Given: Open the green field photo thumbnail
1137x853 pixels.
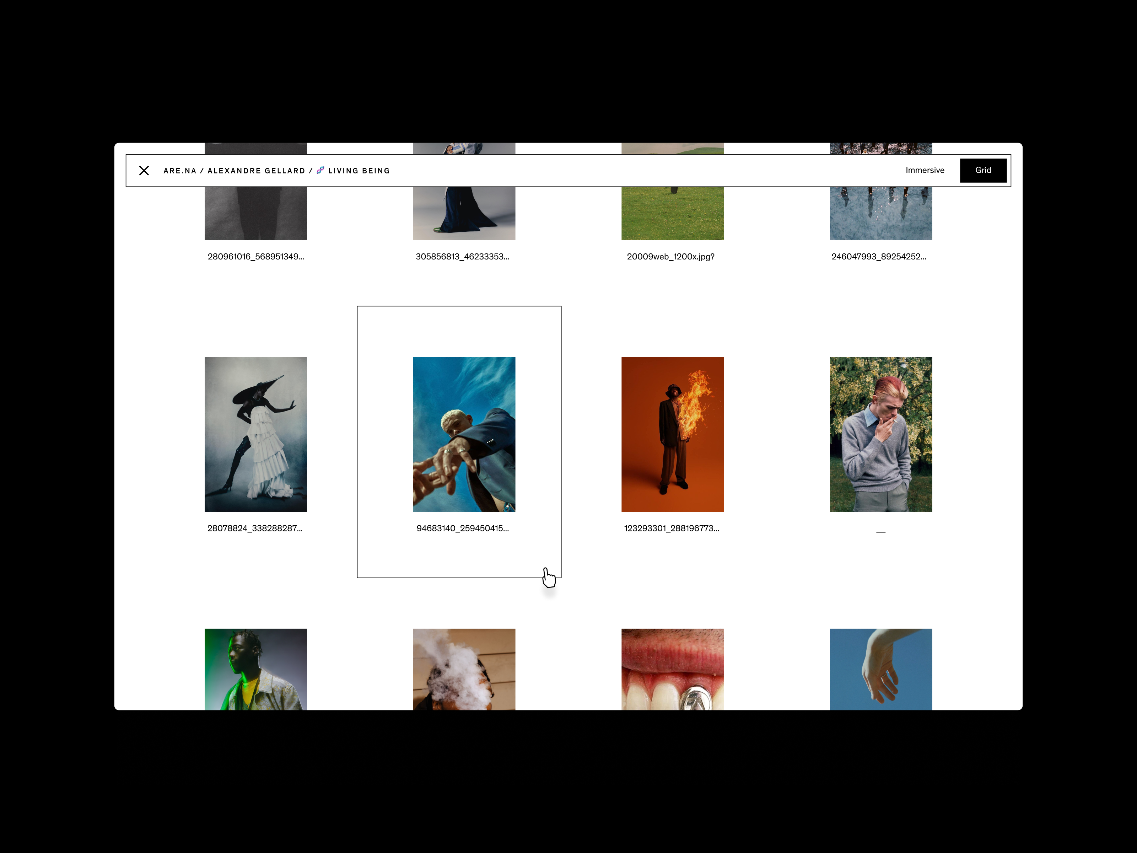Looking at the screenshot, I should (672, 213).
